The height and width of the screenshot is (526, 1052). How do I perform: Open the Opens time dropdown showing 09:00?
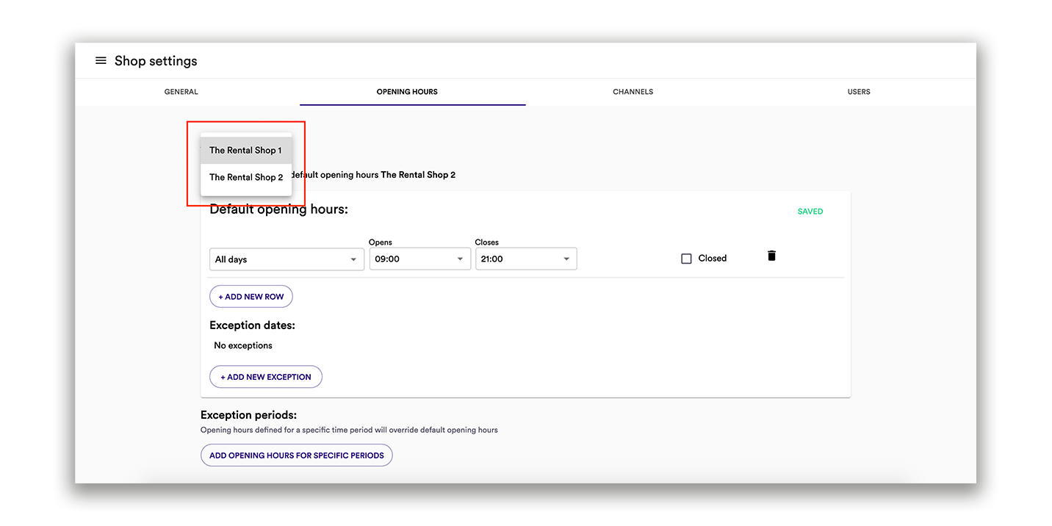click(x=419, y=259)
